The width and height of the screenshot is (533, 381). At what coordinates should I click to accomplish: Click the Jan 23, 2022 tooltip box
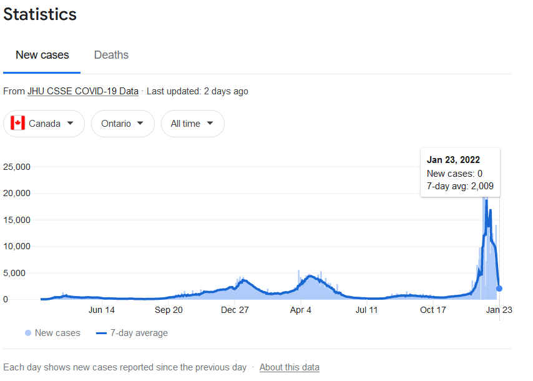point(460,172)
